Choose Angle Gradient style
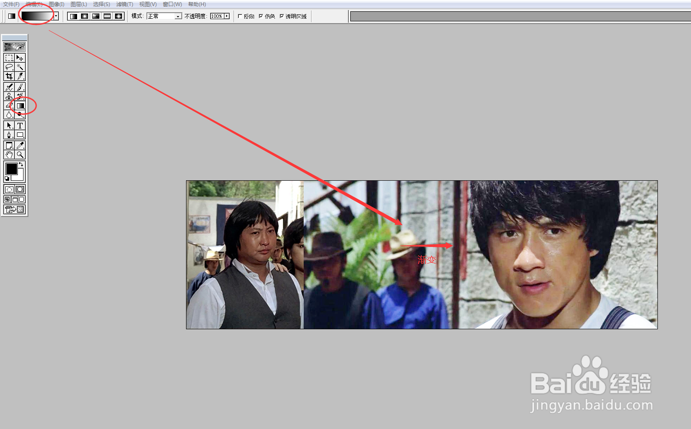This screenshot has height=429, width=691. tap(96, 16)
